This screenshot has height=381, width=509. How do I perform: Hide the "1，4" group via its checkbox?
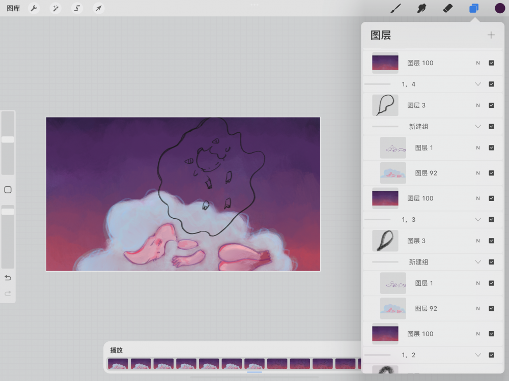(491, 84)
